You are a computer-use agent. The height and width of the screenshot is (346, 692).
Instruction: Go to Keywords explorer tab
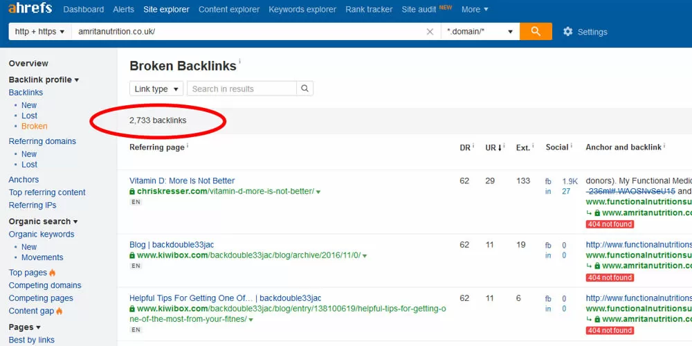(x=302, y=9)
